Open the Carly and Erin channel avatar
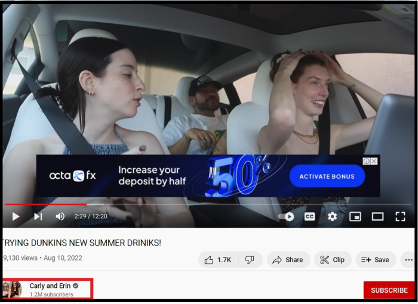 [12, 289]
